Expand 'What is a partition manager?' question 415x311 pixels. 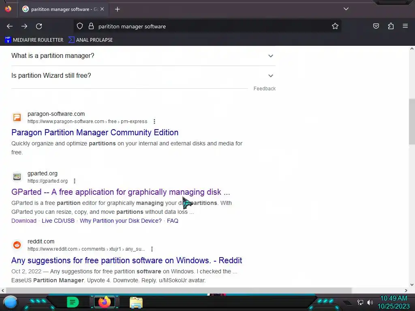pos(143,56)
